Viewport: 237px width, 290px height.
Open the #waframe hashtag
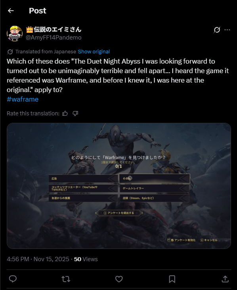[x=23, y=99]
